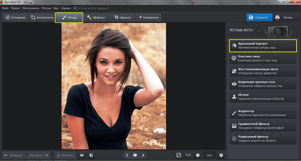Toggle before/after comparison view icon
The width and height of the screenshot is (301, 161).
coord(91,155)
